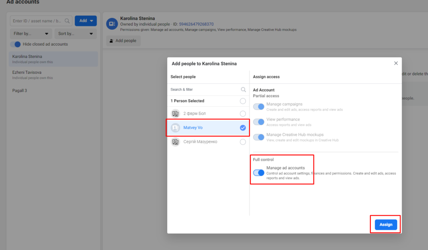Viewport: 428px width, 250px height.
Task: Disable the Manage ad accounts full control toggle
Action: (x=258, y=173)
